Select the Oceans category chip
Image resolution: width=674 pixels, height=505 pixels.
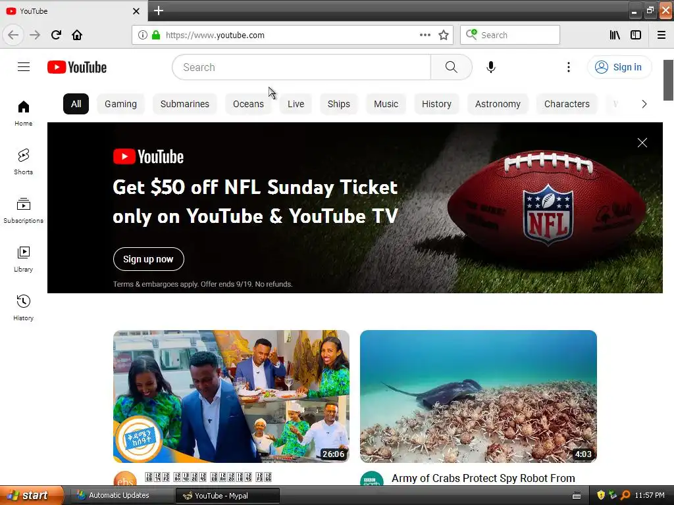pos(248,104)
